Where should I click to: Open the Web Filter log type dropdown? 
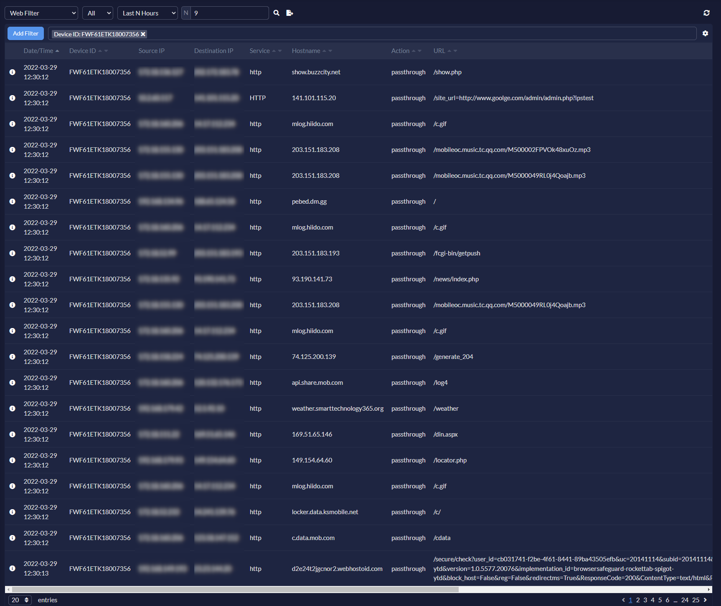point(41,13)
